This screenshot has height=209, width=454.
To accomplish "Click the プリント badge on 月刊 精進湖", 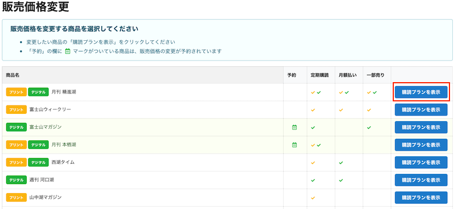I will tap(16, 92).
